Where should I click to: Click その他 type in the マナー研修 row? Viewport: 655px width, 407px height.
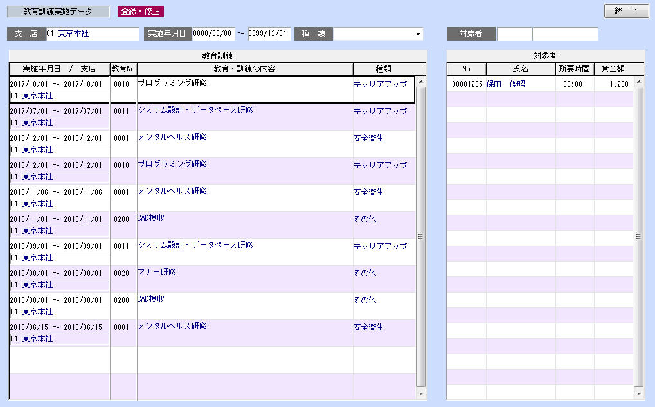[x=364, y=273]
